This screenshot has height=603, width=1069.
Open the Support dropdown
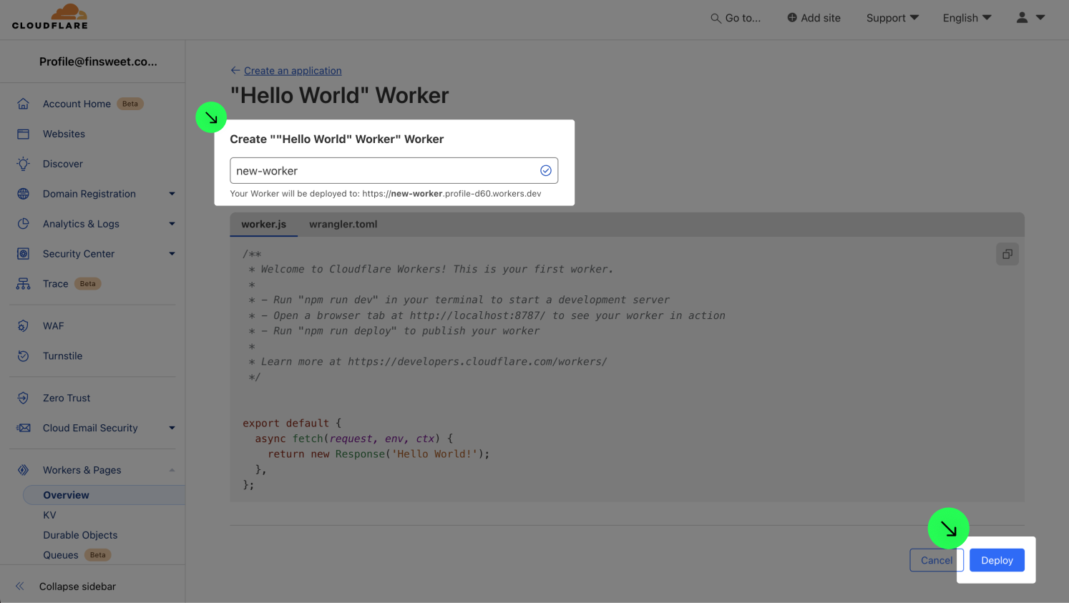tap(892, 18)
